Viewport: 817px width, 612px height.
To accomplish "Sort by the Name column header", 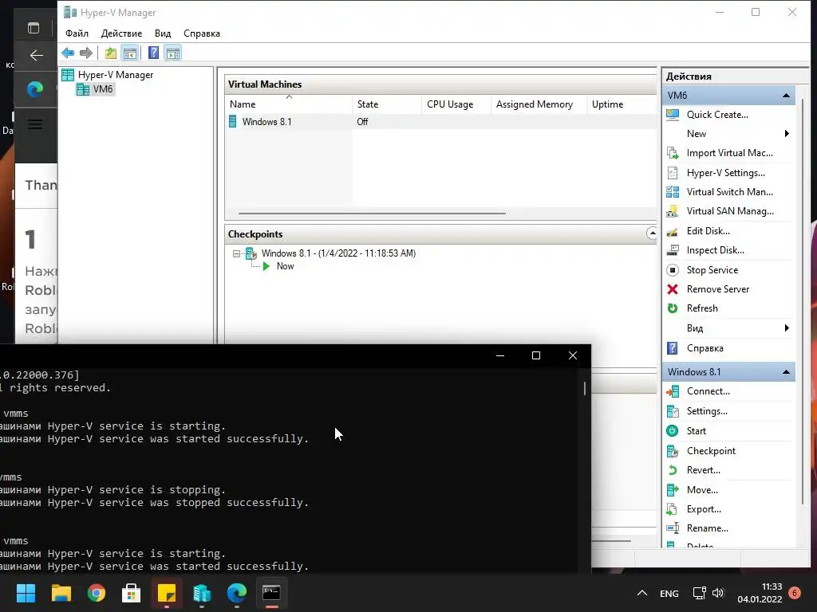I will (288, 104).
